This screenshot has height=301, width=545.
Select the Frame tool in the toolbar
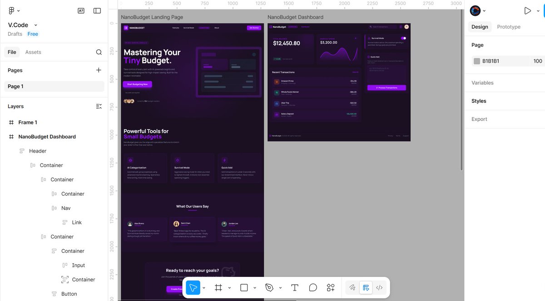click(x=218, y=287)
